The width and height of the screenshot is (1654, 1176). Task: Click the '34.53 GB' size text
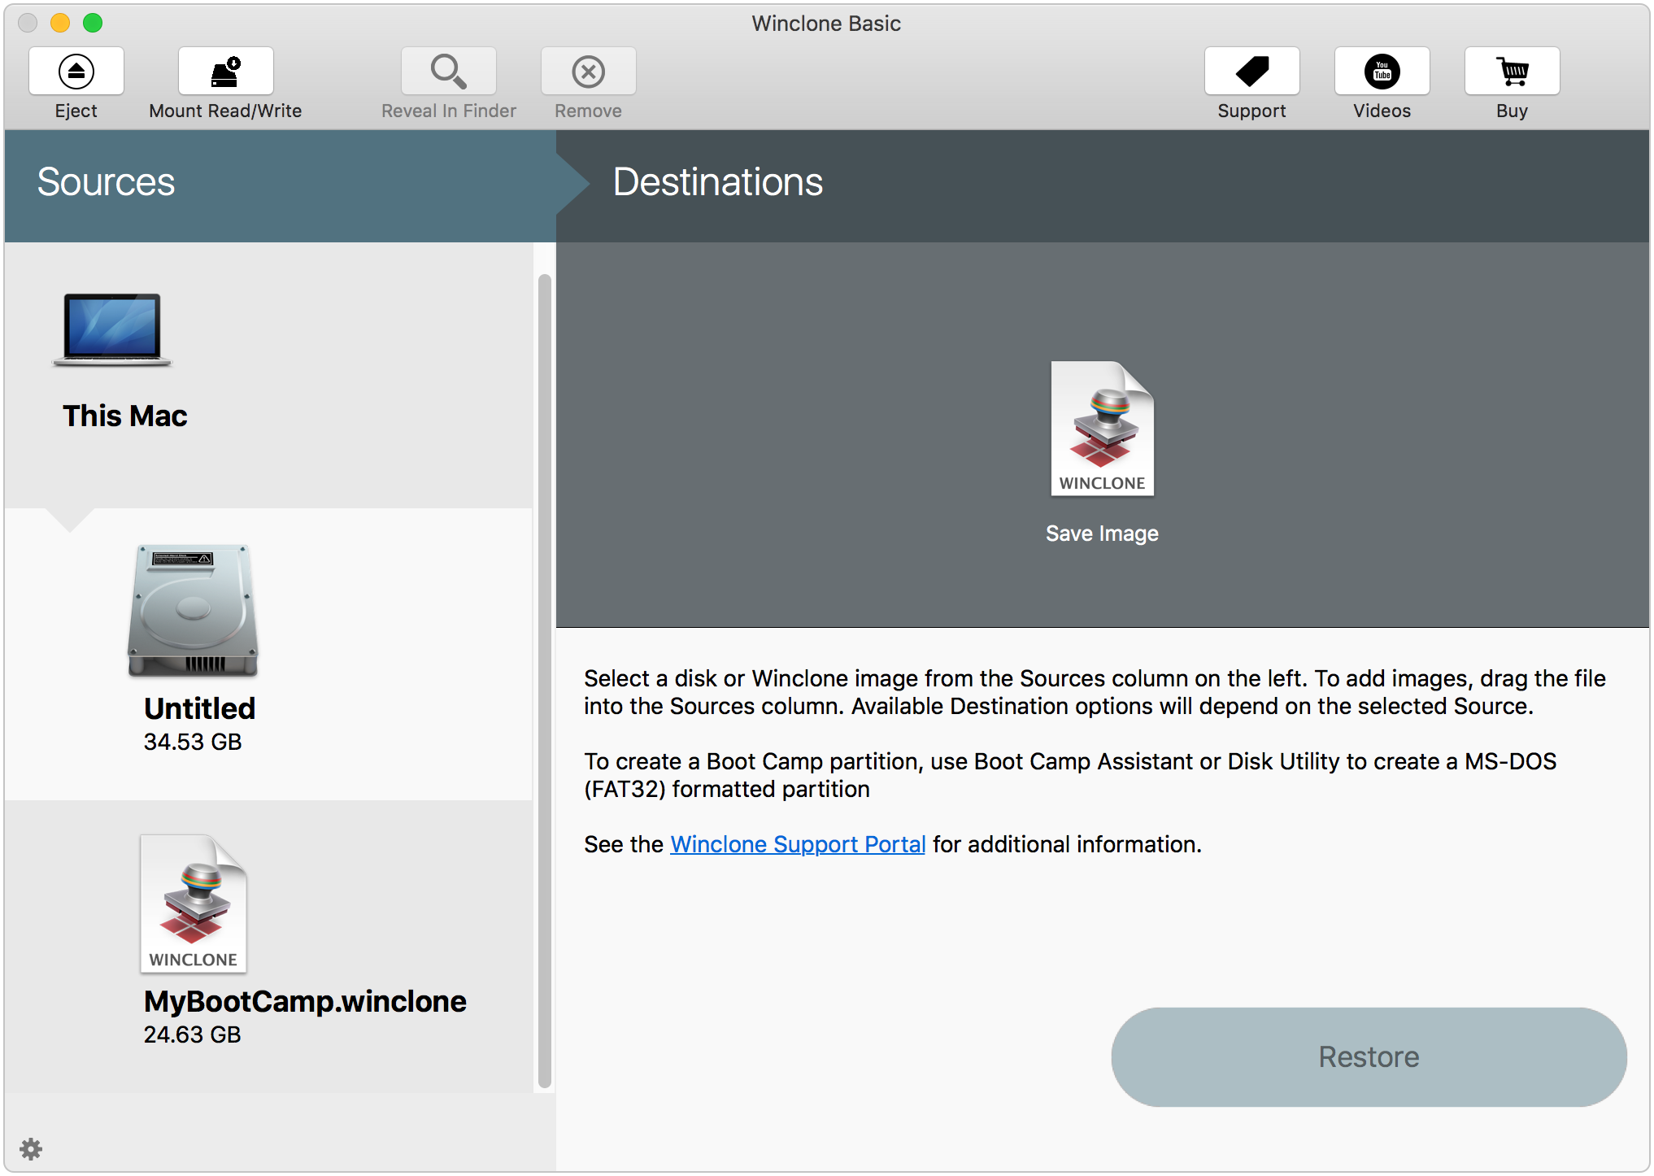tap(193, 742)
